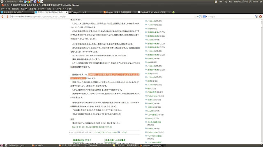
Task: Launch Firefox from the top panel launcher
Action: pyautogui.click(x=38, y=2)
